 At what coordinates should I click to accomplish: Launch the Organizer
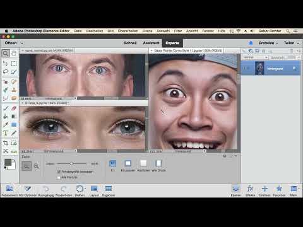[109, 191]
